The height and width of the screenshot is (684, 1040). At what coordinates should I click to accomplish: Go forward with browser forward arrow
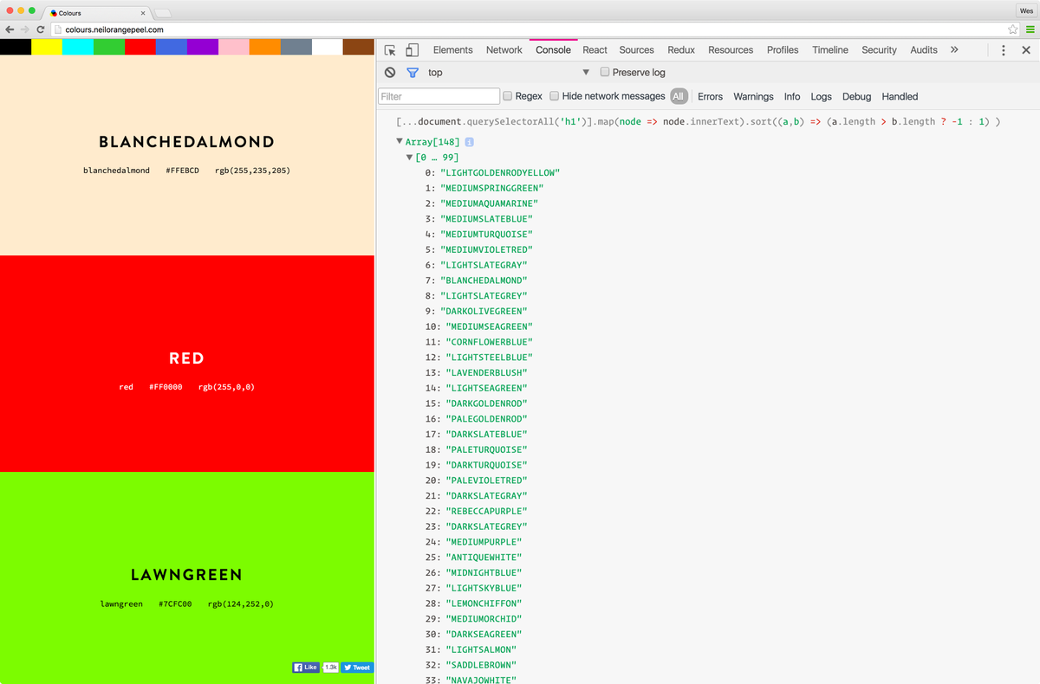25,29
